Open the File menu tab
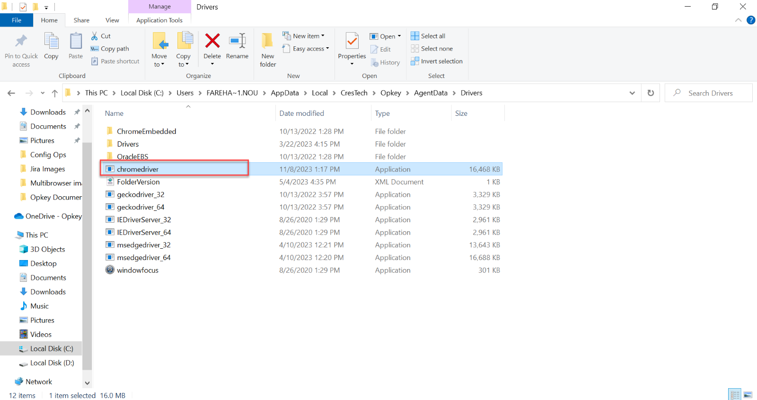Image resolution: width=757 pixels, height=400 pixels. [x=17, y=20]
